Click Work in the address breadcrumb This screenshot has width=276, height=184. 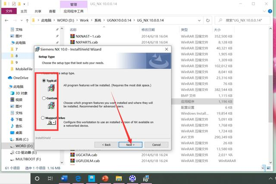pyautogui.click(x=84, y=20)
